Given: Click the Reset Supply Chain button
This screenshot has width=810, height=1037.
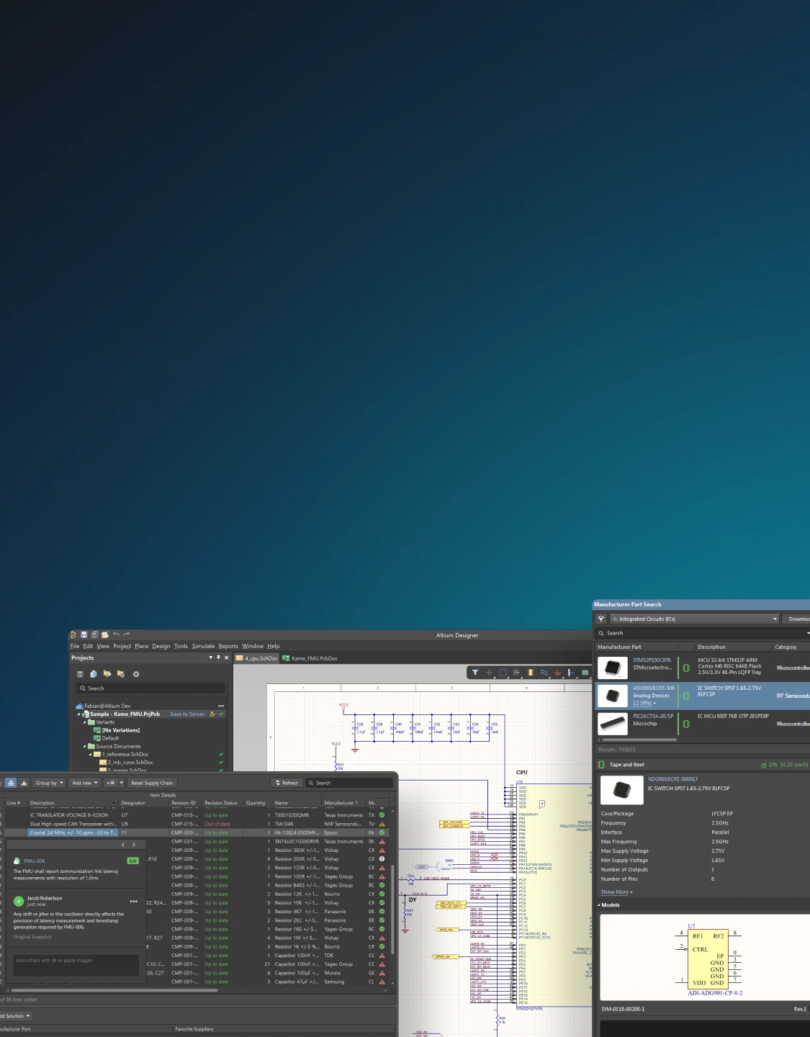Looking at the screenshot, I should [x=151, y=783].
